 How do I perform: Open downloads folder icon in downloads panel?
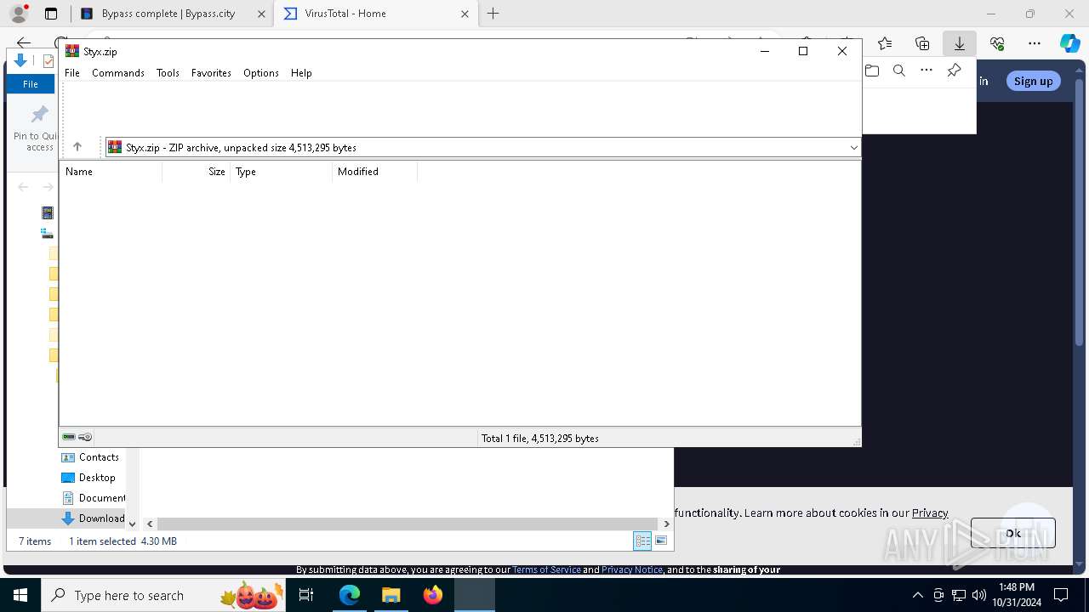click(x=872, y=71)
